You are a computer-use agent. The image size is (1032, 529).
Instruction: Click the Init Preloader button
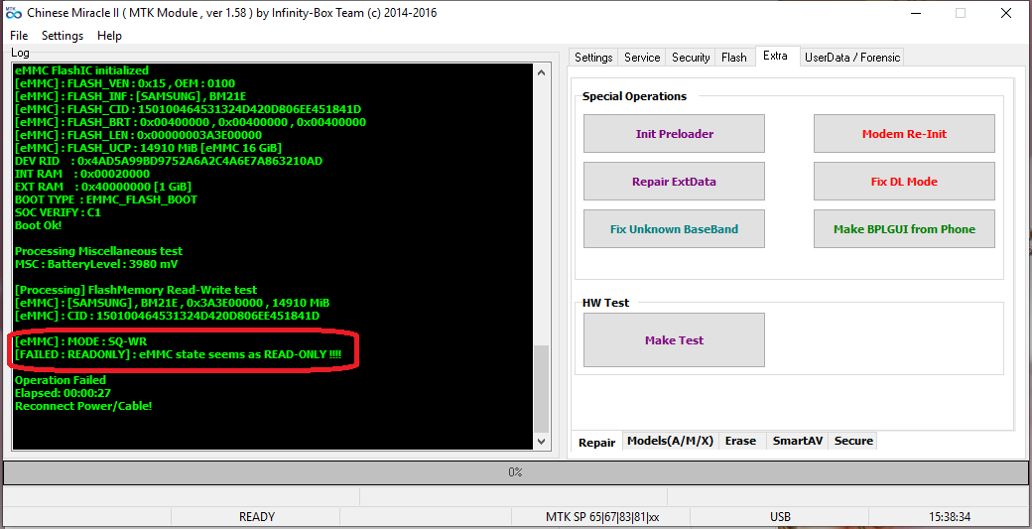point(674,134)
